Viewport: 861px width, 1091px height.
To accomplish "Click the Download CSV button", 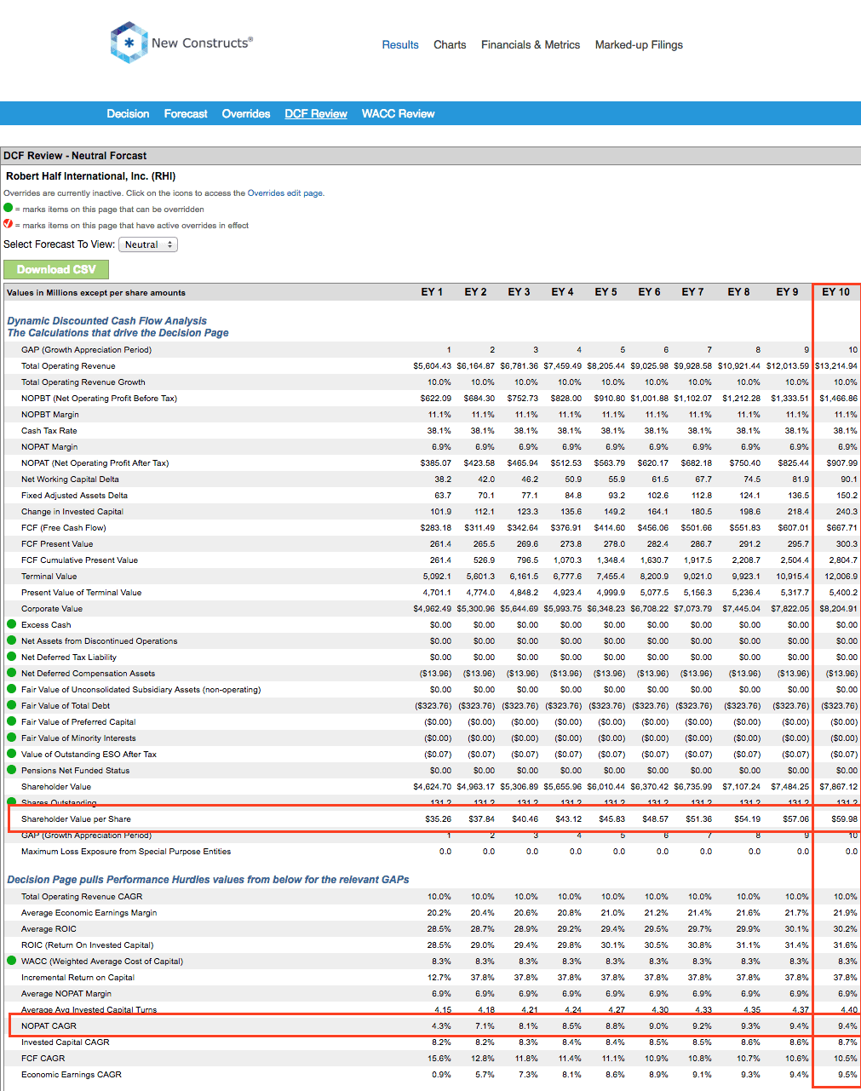I will [x=56, y=269].
